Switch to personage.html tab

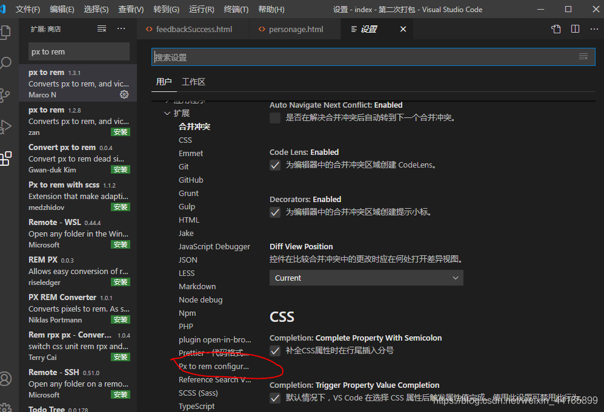295,29
